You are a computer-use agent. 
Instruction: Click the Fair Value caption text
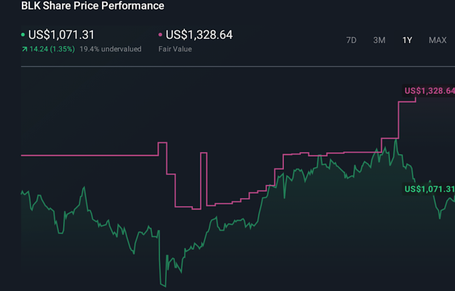click(176, 49)
